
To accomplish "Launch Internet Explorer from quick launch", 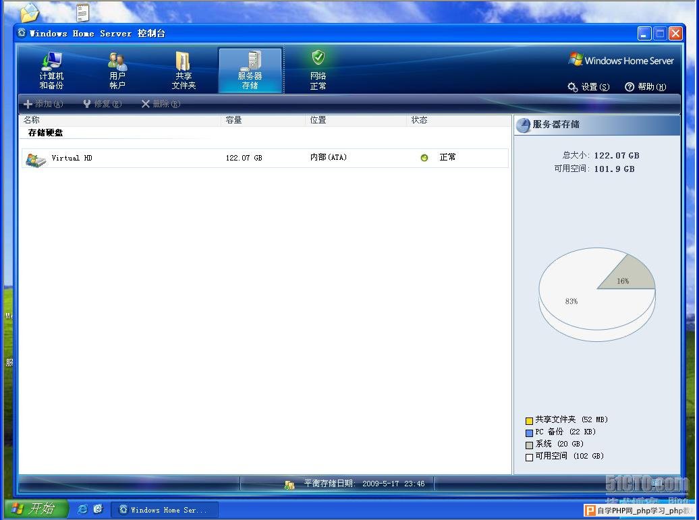I will coord(82,509).
